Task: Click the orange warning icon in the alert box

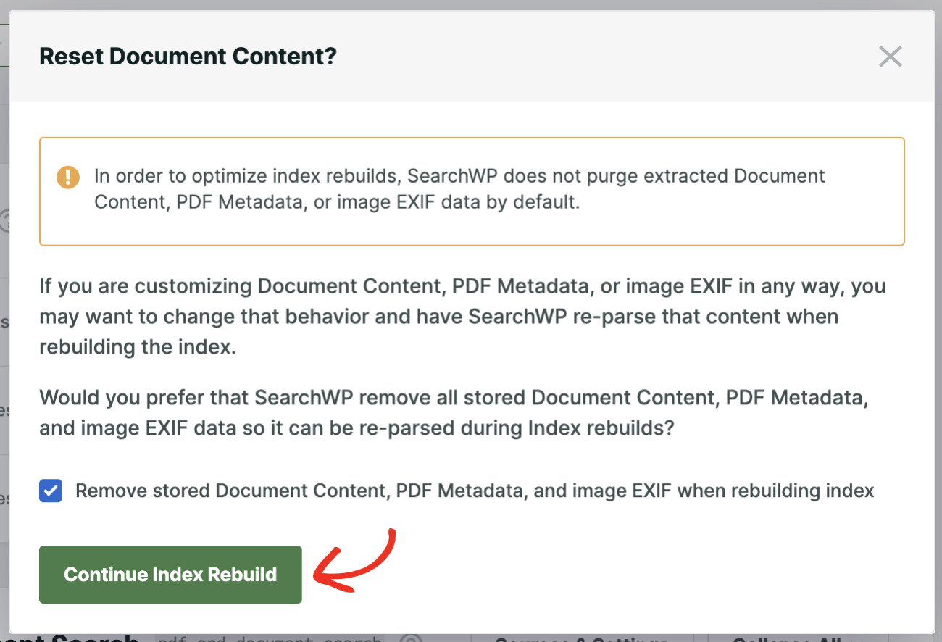Action: coord(67,176)
